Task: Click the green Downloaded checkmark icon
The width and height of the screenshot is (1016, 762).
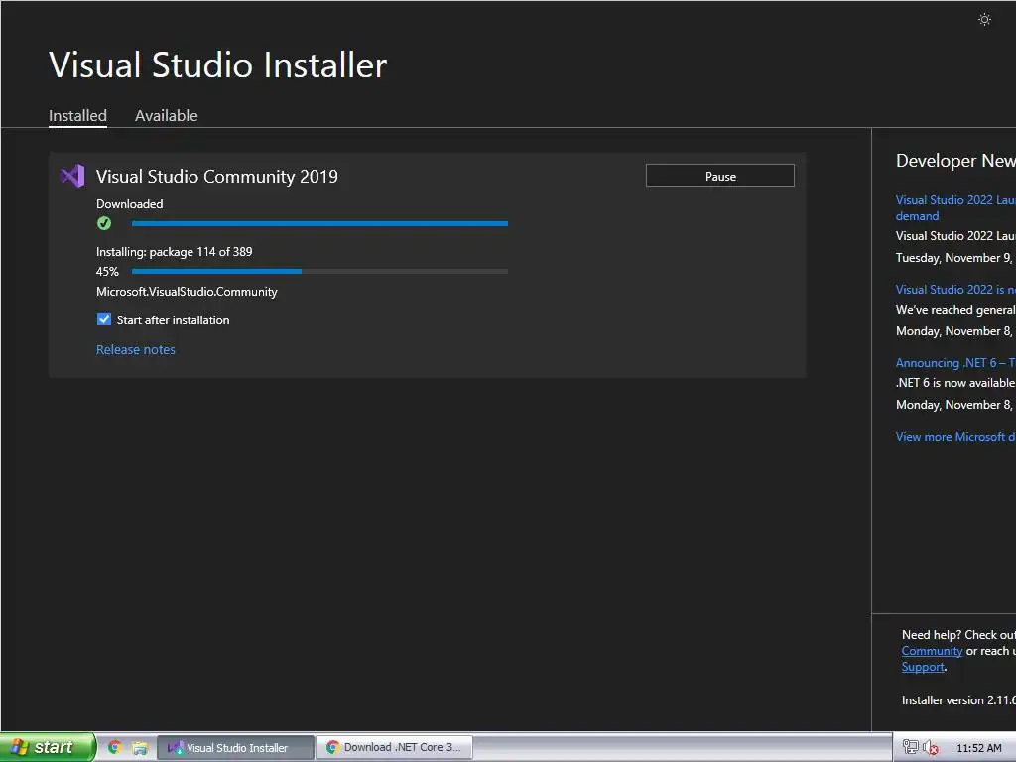Action: (103, 223)
